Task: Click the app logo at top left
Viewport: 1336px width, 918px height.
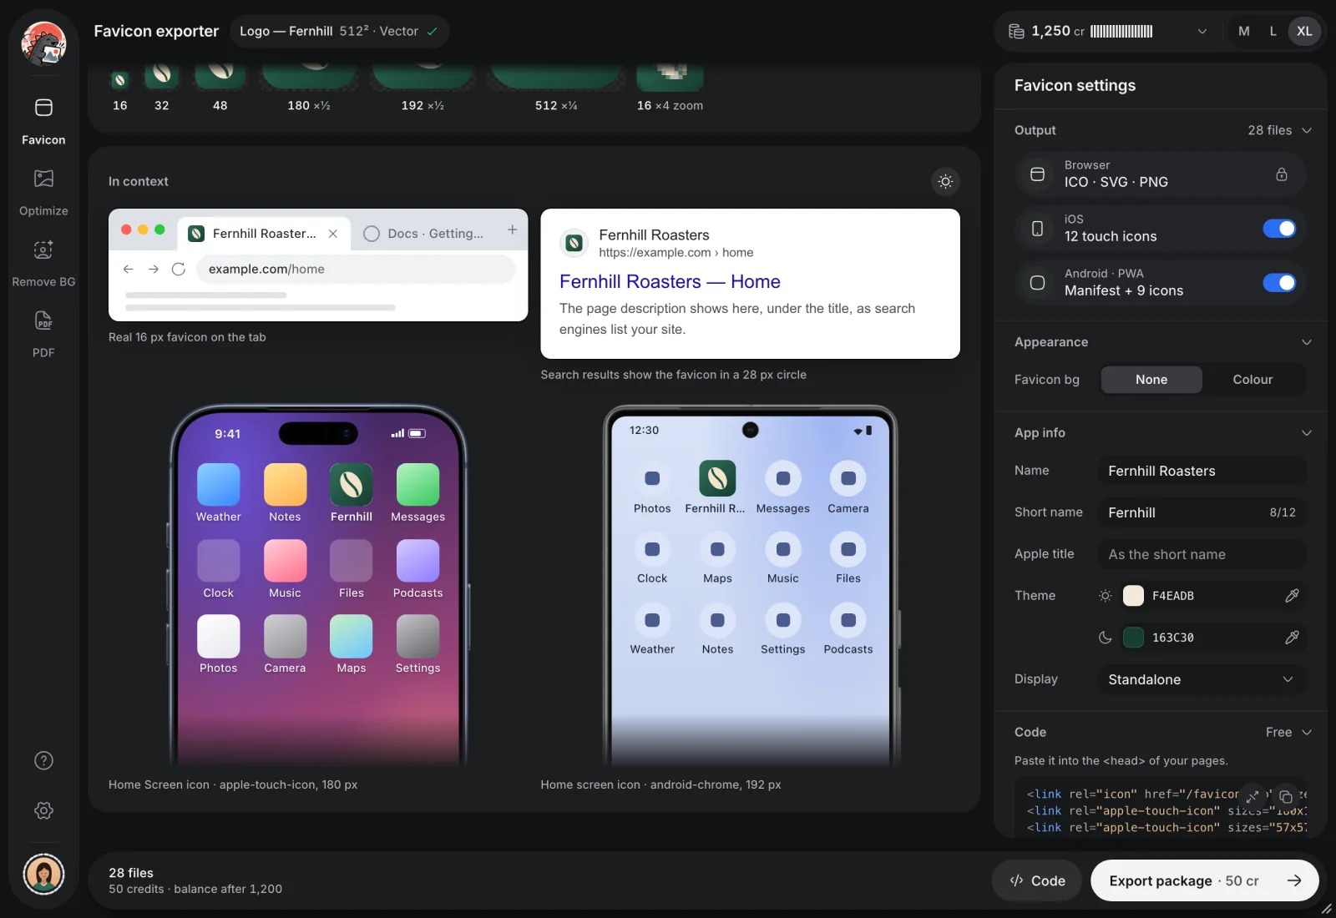Action: [x=43, y=43]
